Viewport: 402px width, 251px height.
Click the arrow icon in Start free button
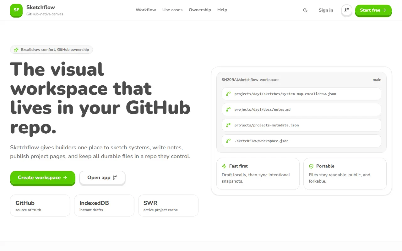click(384, 10)
